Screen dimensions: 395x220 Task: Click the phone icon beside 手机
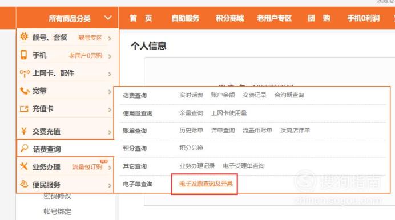coord(23,55)
